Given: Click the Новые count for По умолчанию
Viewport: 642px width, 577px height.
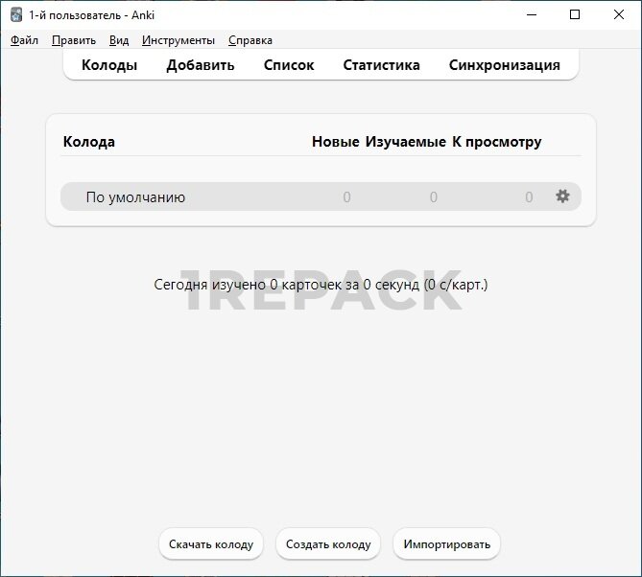Looking at the screenshot, I should (346, 197).
